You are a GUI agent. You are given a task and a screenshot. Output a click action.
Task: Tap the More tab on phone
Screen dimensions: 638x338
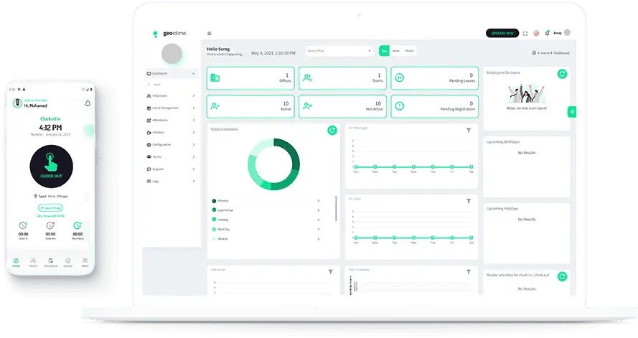85,263
